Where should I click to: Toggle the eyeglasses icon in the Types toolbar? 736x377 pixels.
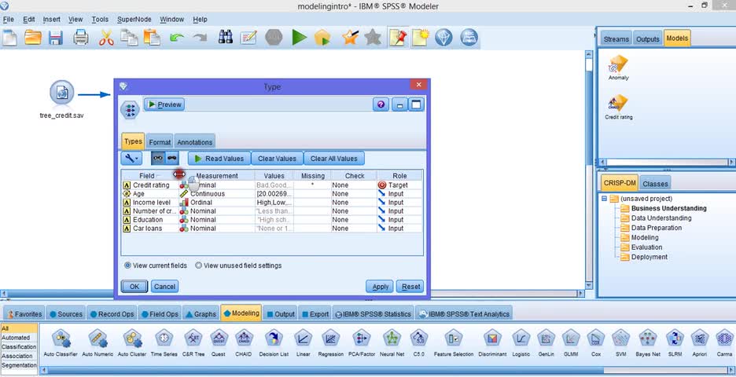click(158, 159)
